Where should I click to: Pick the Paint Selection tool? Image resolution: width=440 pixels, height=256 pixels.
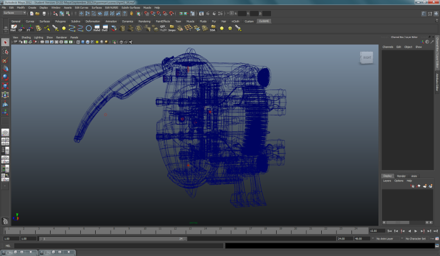pyautogui.click(x=5, y=60)
